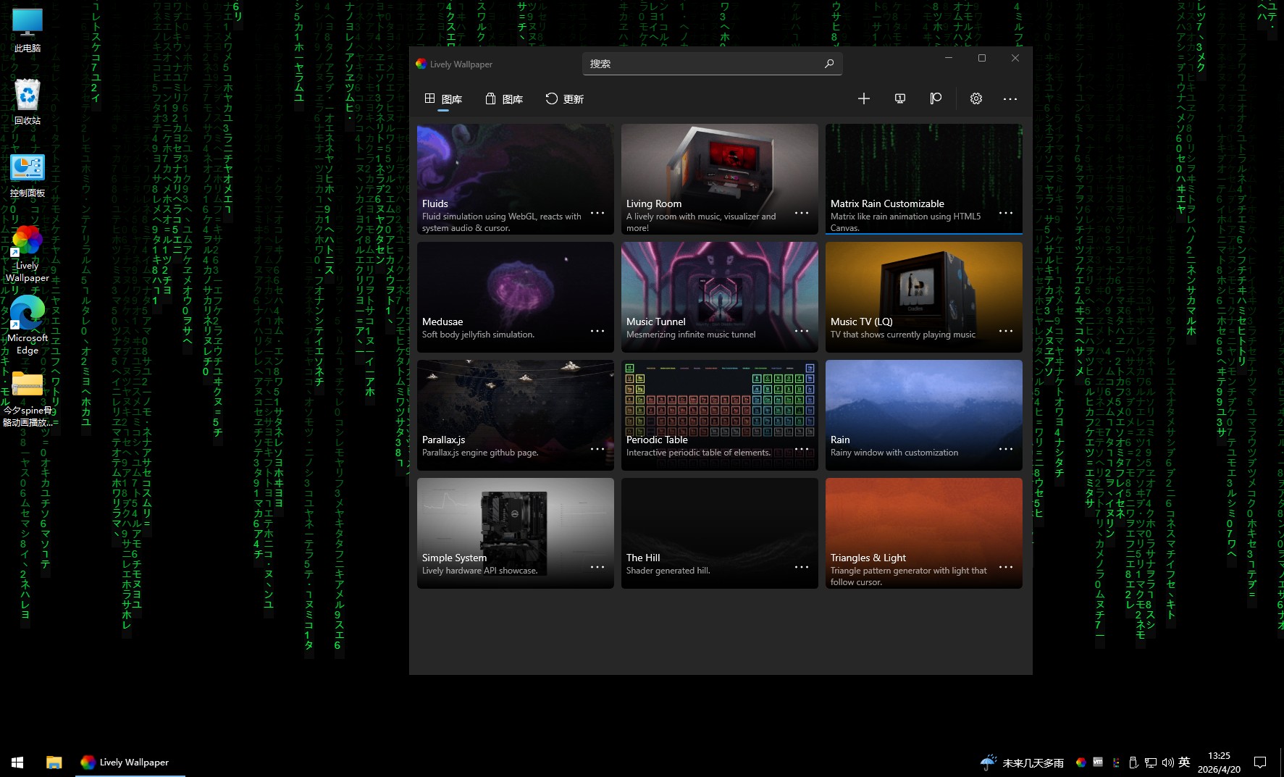The height and width of the screenshot is (777, 1284).
Task: Click the volume speaker tray icon
Action: click(x=1167, y=763)
